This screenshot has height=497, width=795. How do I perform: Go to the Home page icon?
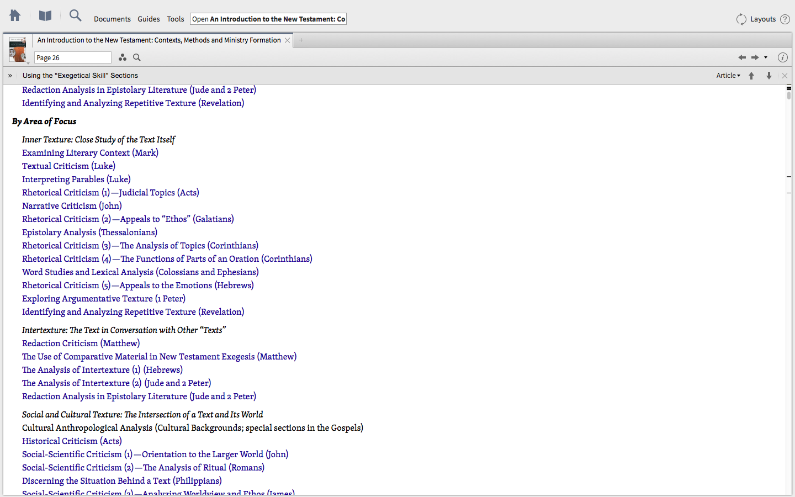(15, 16)
